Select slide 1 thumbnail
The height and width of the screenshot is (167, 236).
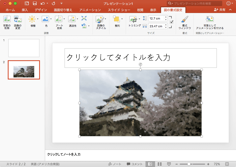click(x=24, y=48)
